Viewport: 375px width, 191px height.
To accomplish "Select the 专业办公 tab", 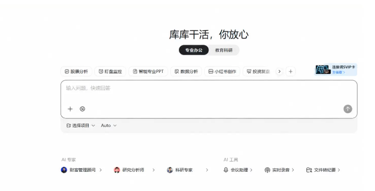I will pos(194,50).
